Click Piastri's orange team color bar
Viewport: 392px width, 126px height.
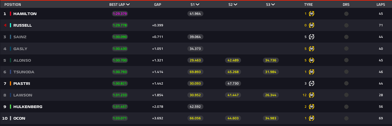[x=10, y=83]
